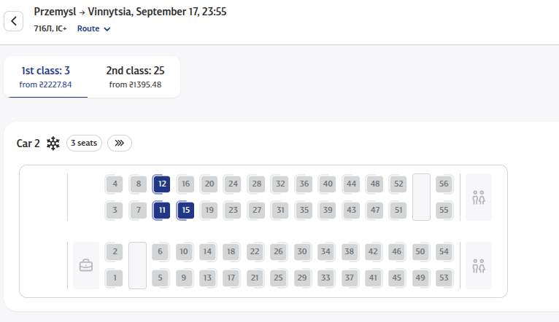Click the chevron next to Route
This screenshot has width=559, height=322.
(x=107, y=29)
